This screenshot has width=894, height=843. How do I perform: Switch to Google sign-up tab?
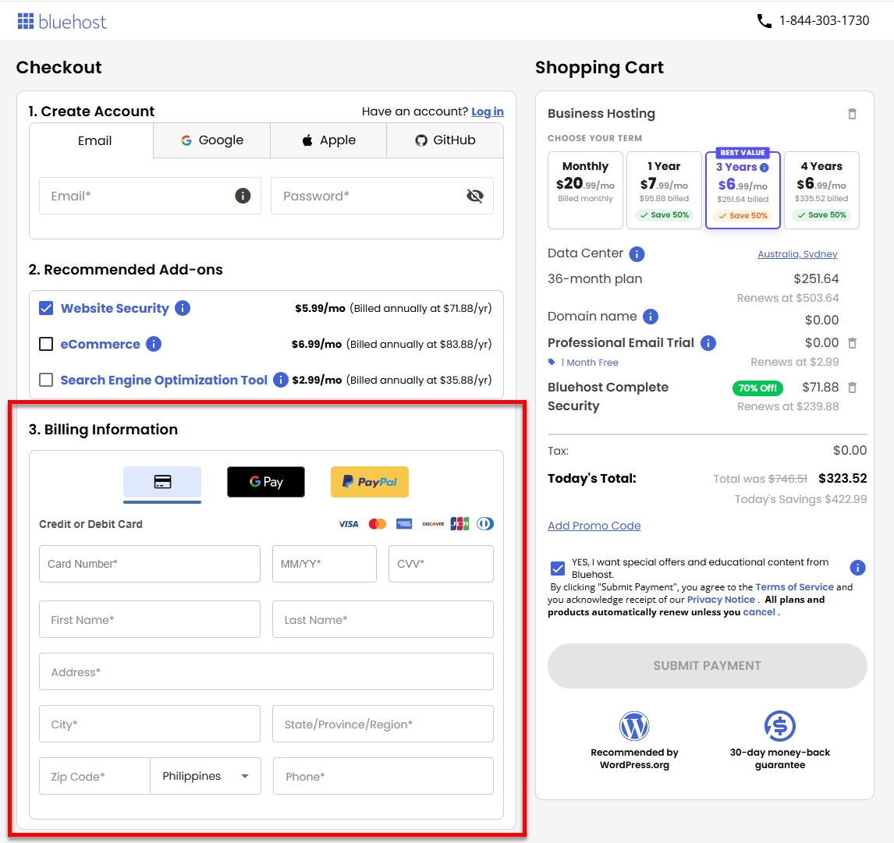(x=212, y=141)
